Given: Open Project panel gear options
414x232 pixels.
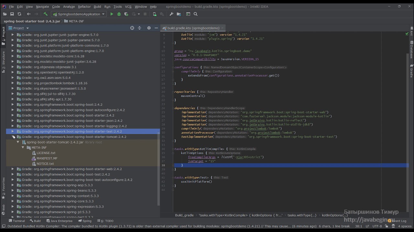Looking at the screenshot, I should (x=149, y=28).
